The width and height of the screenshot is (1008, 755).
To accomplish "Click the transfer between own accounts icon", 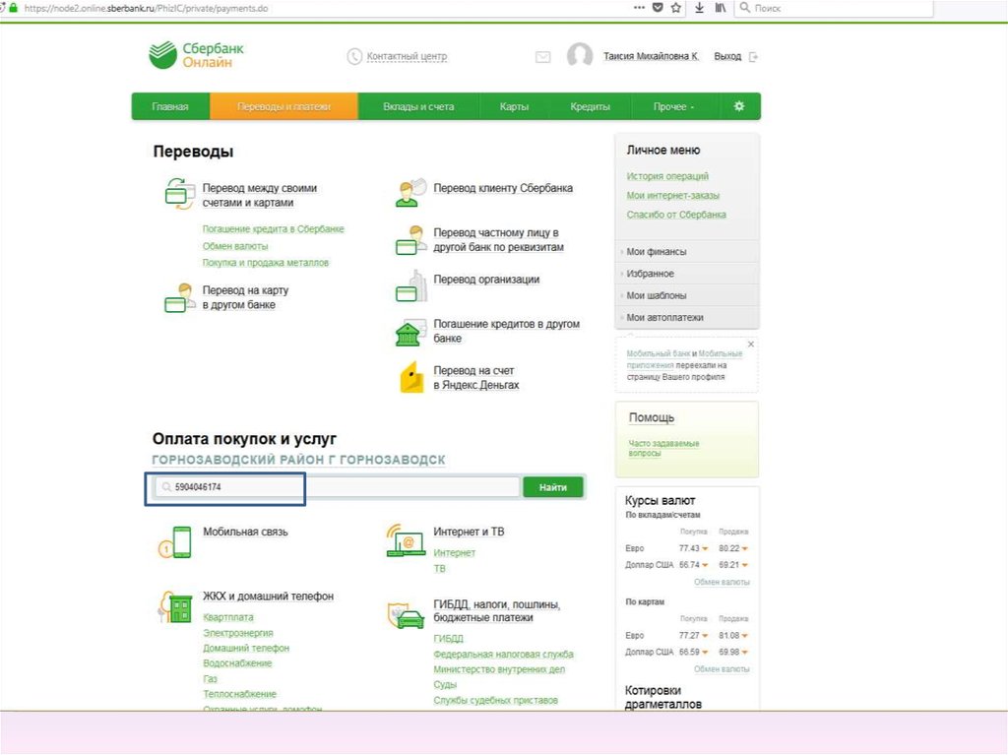I will point(178,194).
